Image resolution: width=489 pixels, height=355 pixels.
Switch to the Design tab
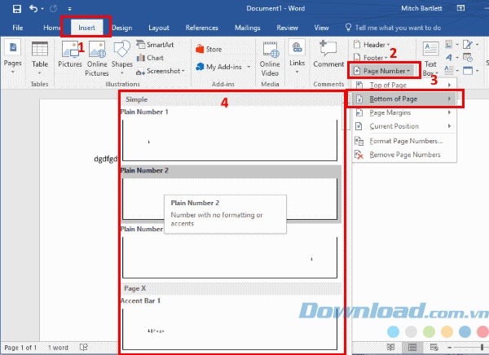pos(121,28)
